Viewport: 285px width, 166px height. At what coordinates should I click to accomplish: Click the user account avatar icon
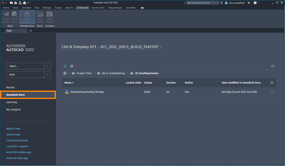226,3
